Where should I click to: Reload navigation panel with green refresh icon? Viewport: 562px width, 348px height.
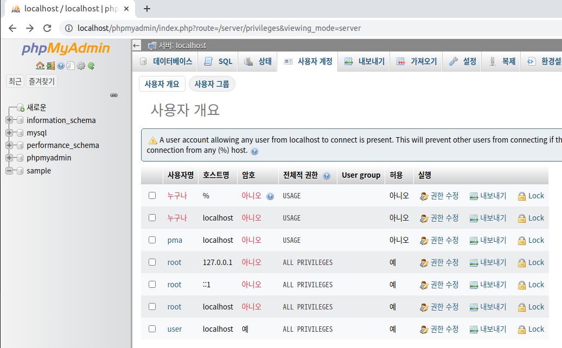pos(91,66)
